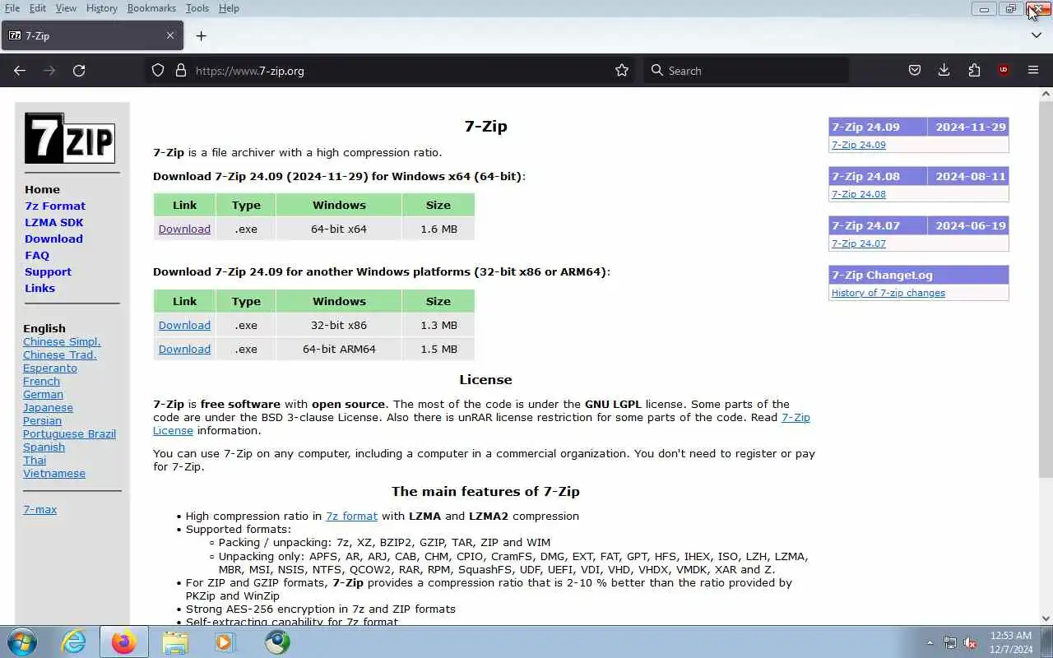Expand the list all tabs chevron

pos(1036,35)
